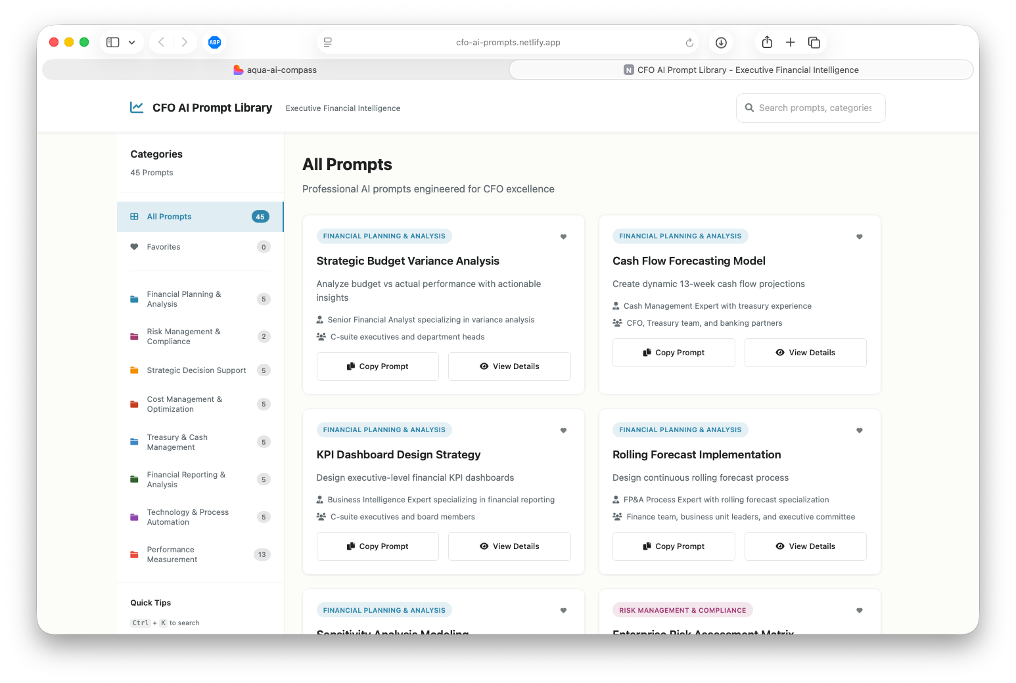This screenshot has height=683, width=1016.
Task: Click the Financial Reporting folder icon
Action: [134, 479]
